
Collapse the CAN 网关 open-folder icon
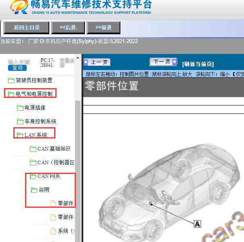[x=33, y=176]
